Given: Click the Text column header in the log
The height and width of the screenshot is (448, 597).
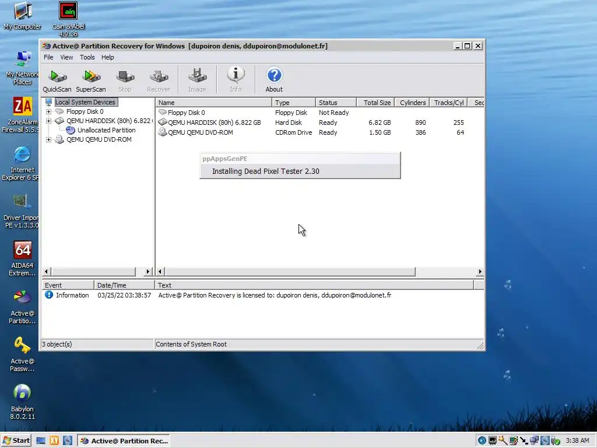Looking at the screenshot, I should (314, 285).
